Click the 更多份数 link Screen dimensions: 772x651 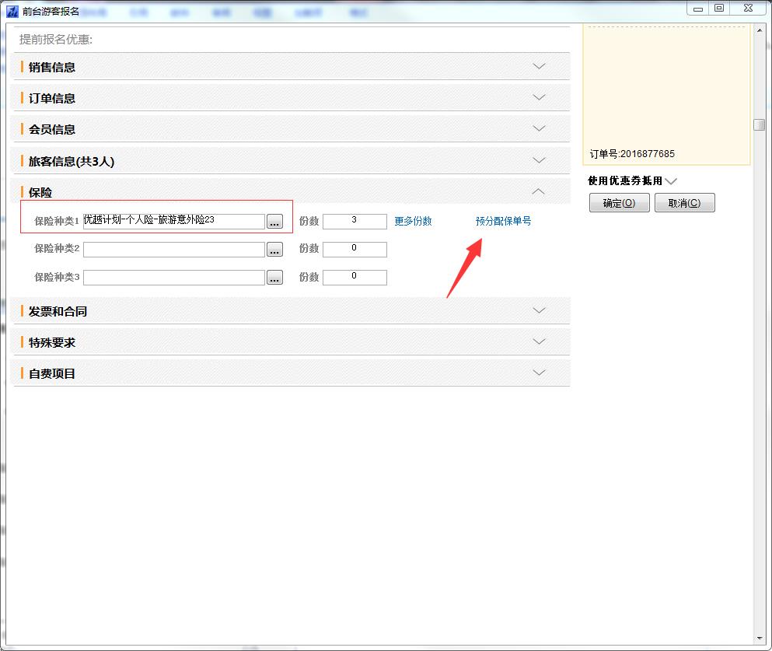[x=413, y=221]
